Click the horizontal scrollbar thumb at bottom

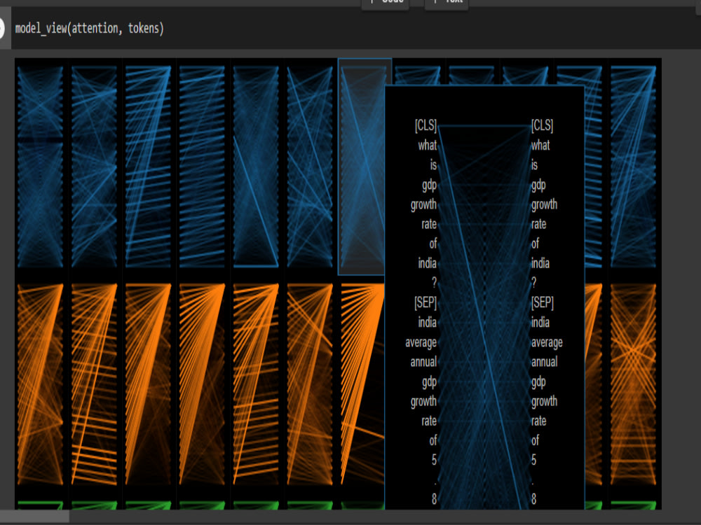(x=34, y=517)
